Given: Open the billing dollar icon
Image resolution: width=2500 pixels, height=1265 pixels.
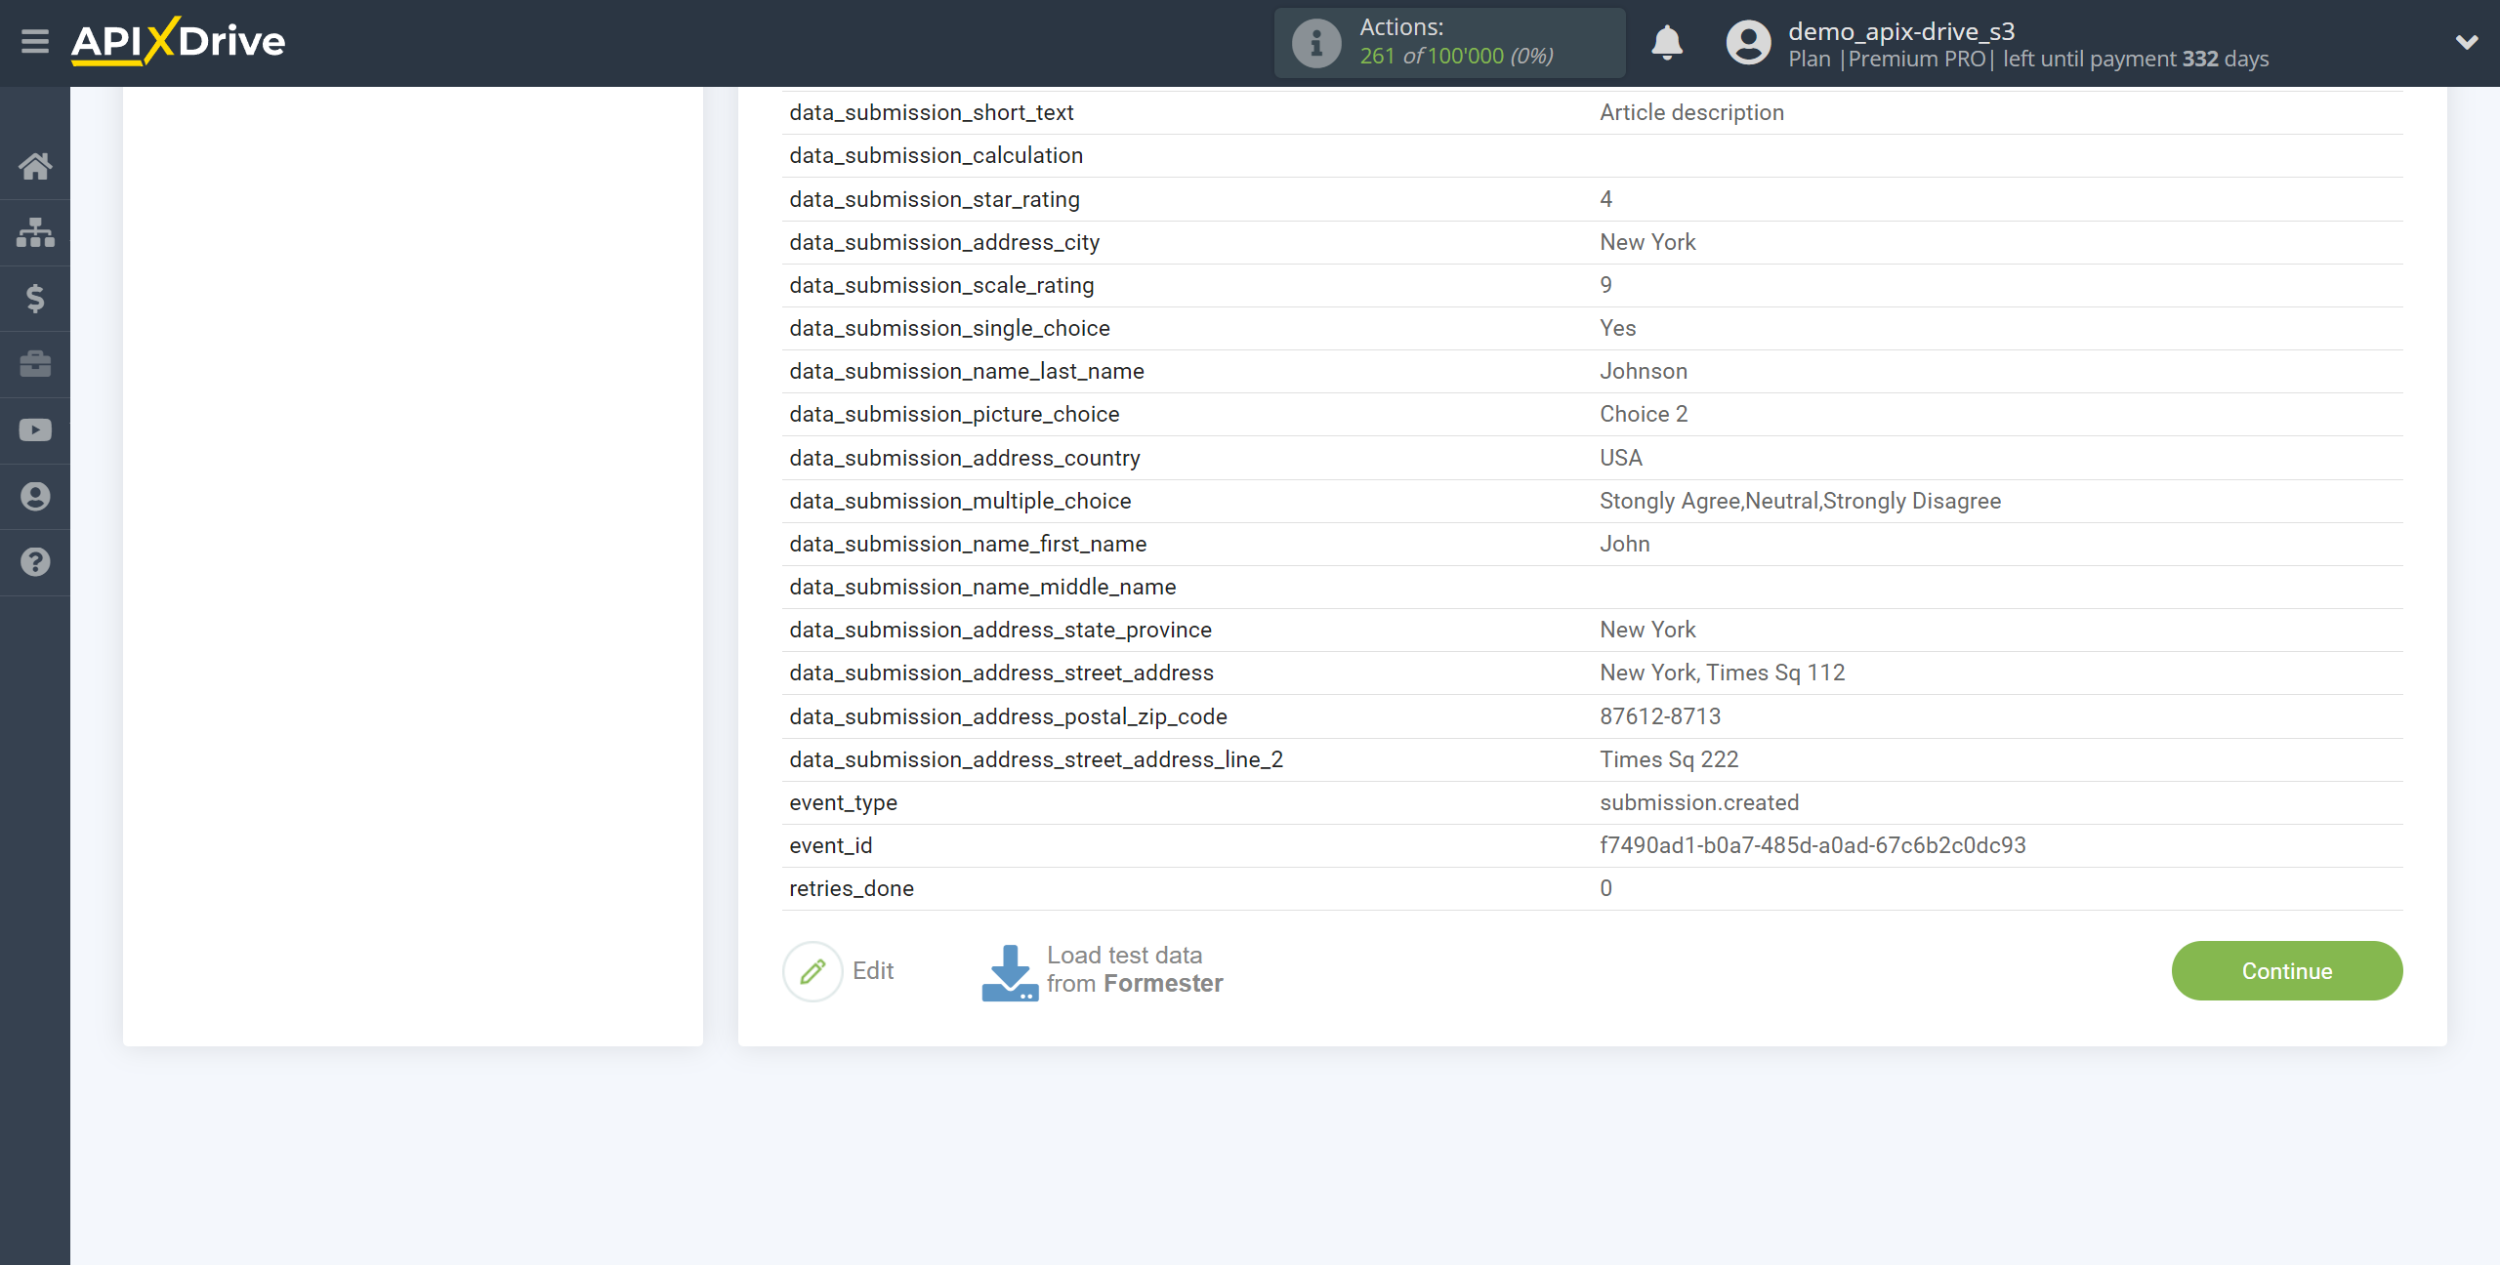Looking at the screenshot, I should point(35,298).
